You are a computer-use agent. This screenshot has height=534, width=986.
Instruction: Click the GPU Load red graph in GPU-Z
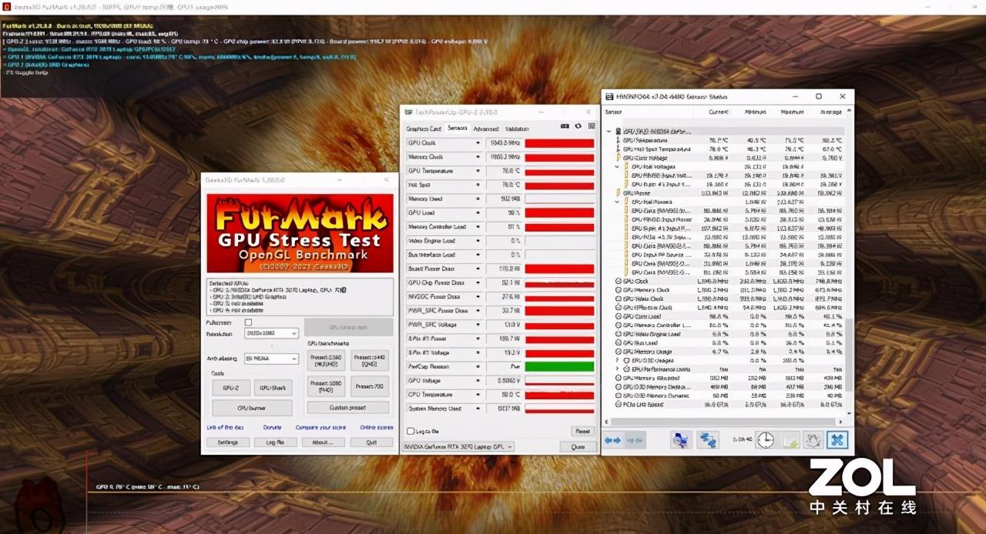(x=559, y=212)
